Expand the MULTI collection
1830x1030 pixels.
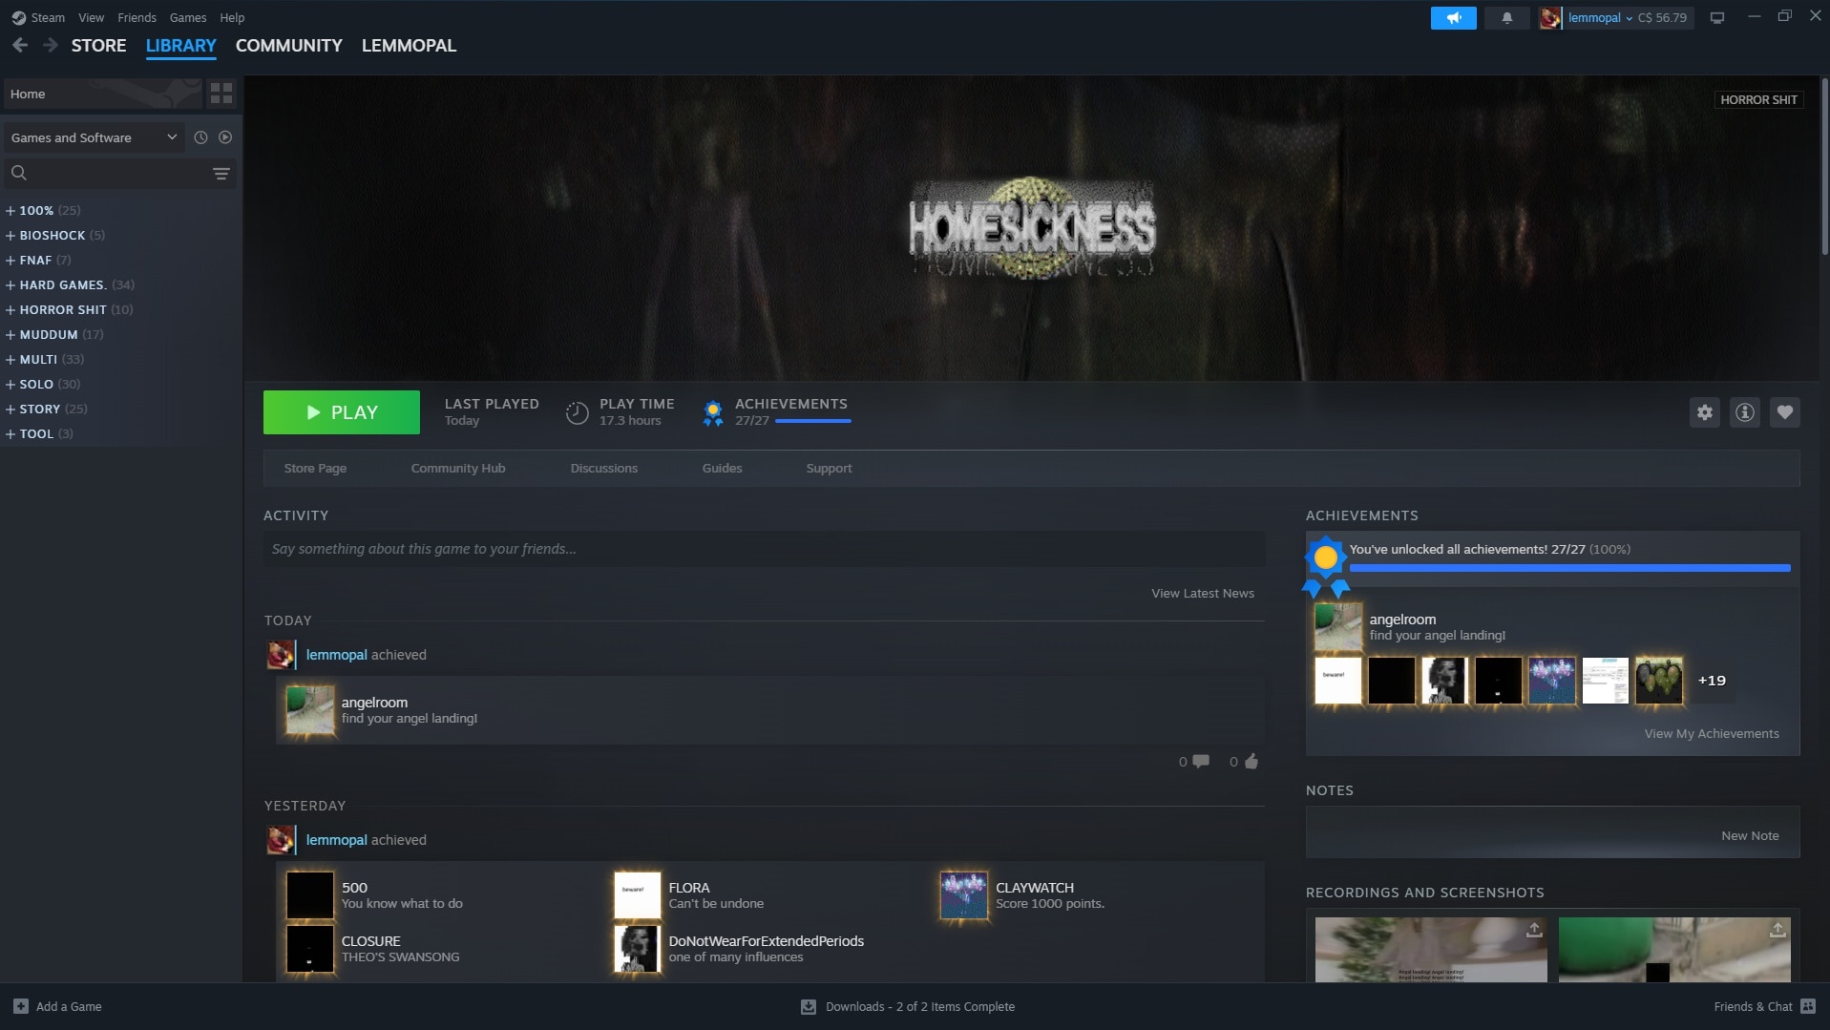[x=11, y=359]
